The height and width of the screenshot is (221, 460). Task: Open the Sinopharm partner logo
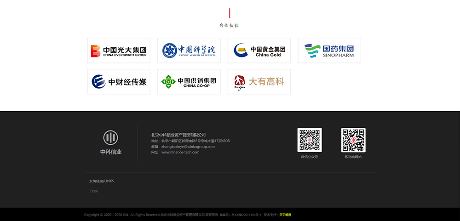pos(329,51)
